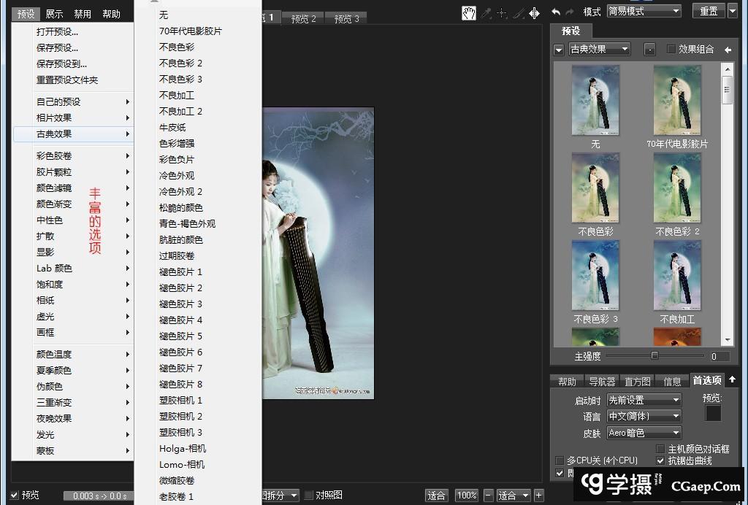Toggle the 预览 checkbox at bottom left
Image resolution: width=748 pixels, height=505 pixels.
pos(15,494)
